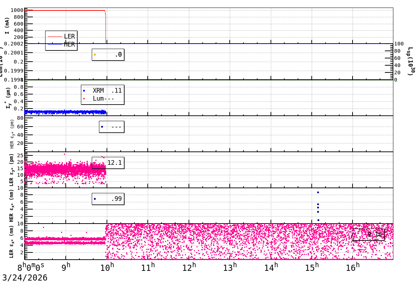Click the 100 tick on Lsp right axis

point(399,44)
